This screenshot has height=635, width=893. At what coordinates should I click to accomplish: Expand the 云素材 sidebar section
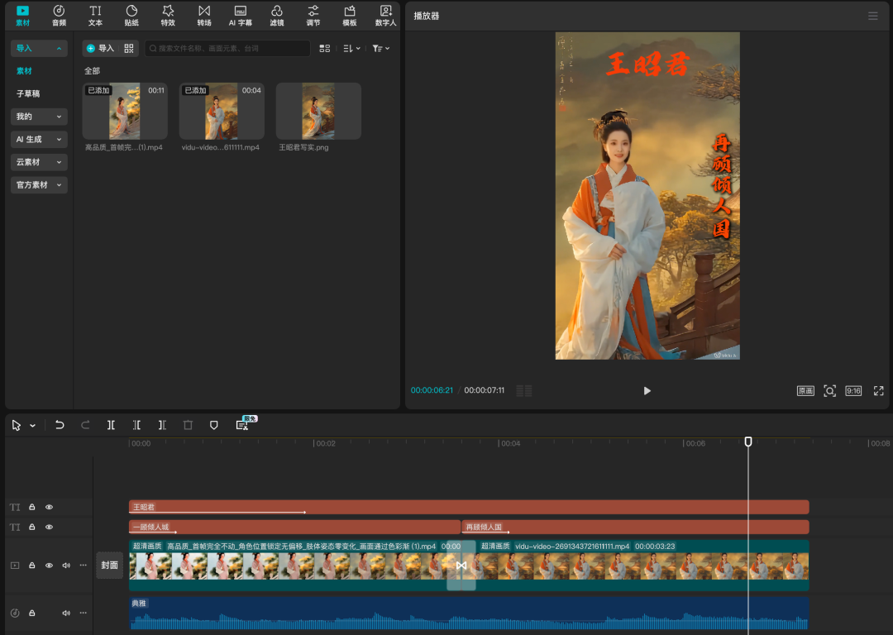coord(39,162)
